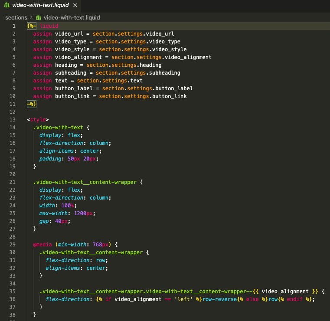Click the Shopify icon in the breadcrumb

[38, 18]
